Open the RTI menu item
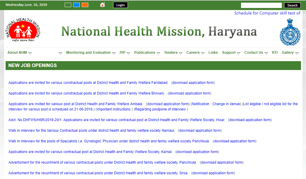 (x=275, y=53)
